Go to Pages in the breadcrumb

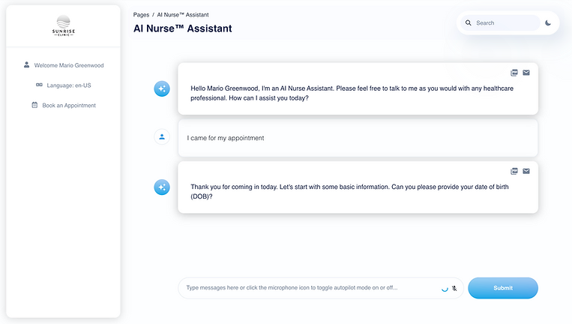click(x=141, y=15)
